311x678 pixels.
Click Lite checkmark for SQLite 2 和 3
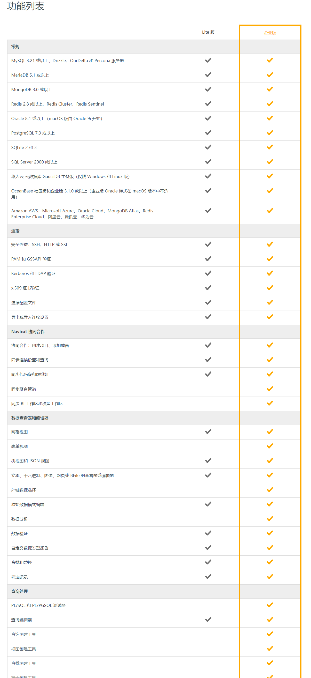pyautogui.click(x=208, y=147)
